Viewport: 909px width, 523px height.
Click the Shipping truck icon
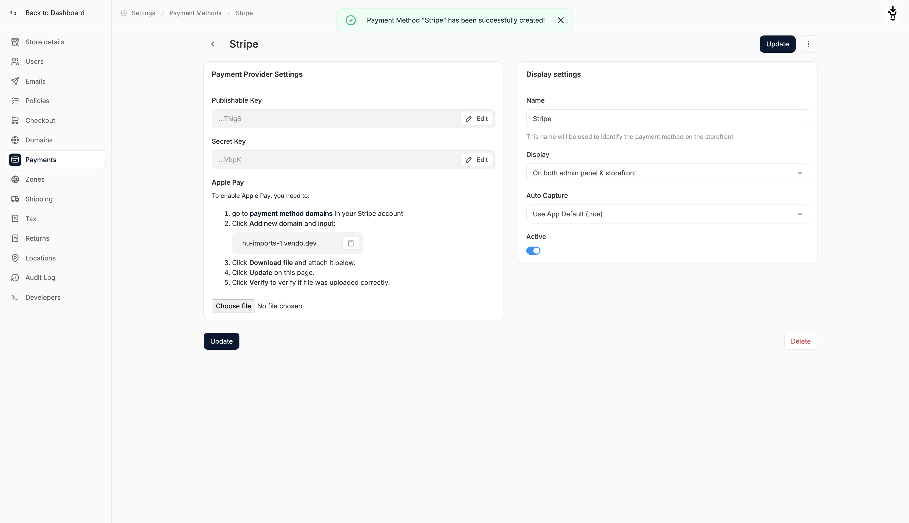[15, 199]
